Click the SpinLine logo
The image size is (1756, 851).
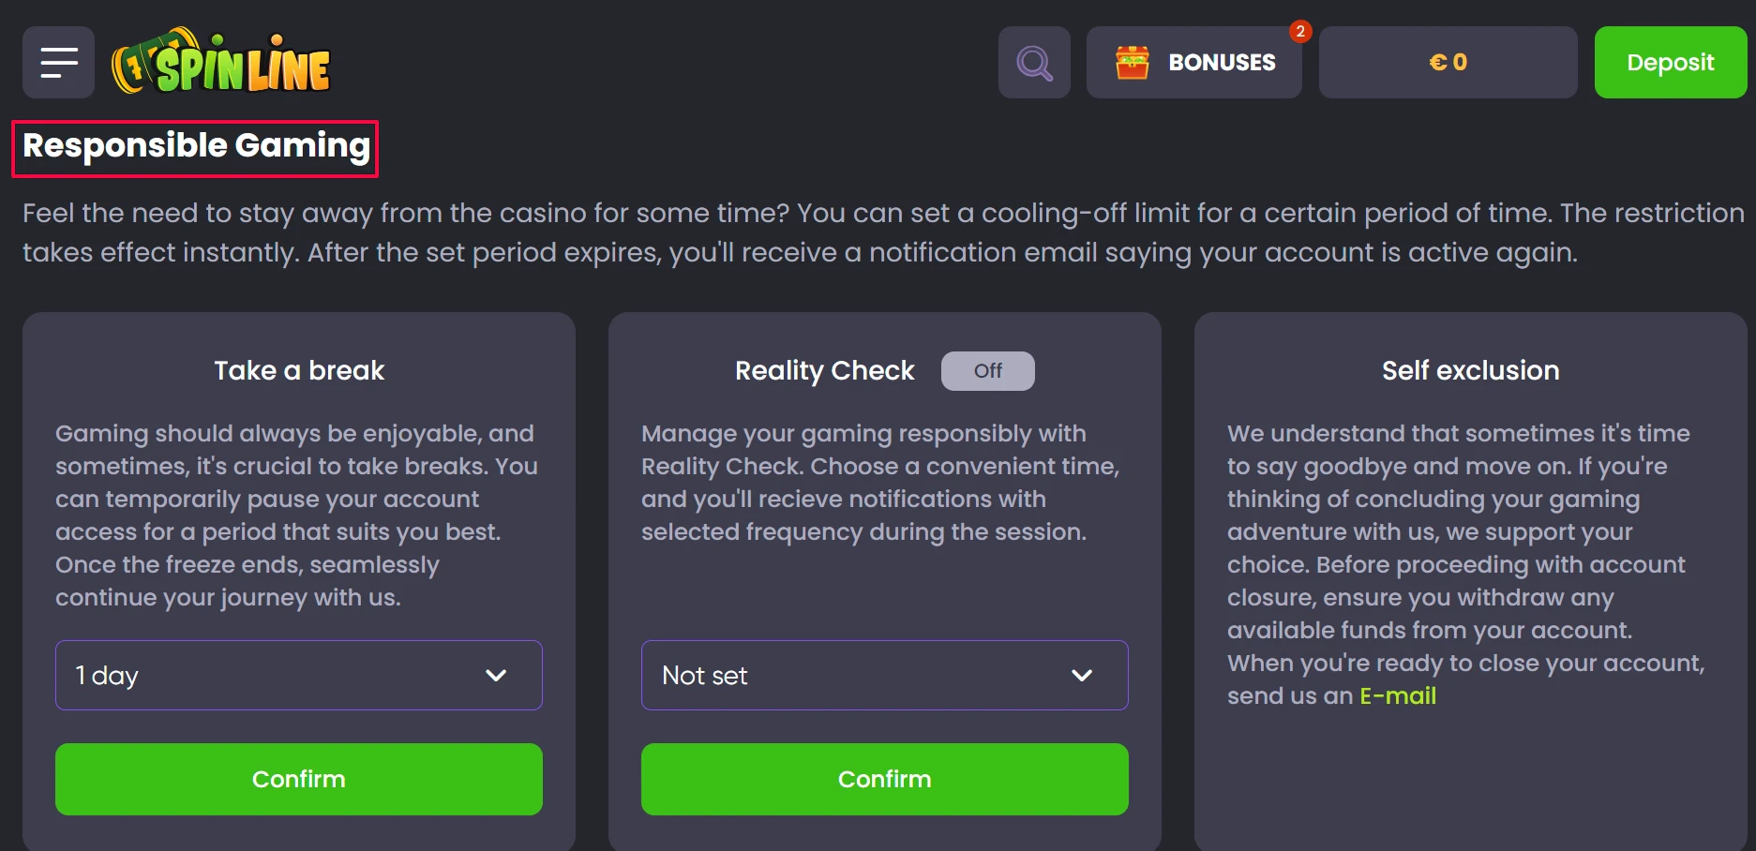[221, 62]
